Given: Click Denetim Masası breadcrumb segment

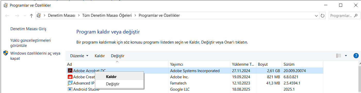Looking at the screenshot, I should point(61,15).
